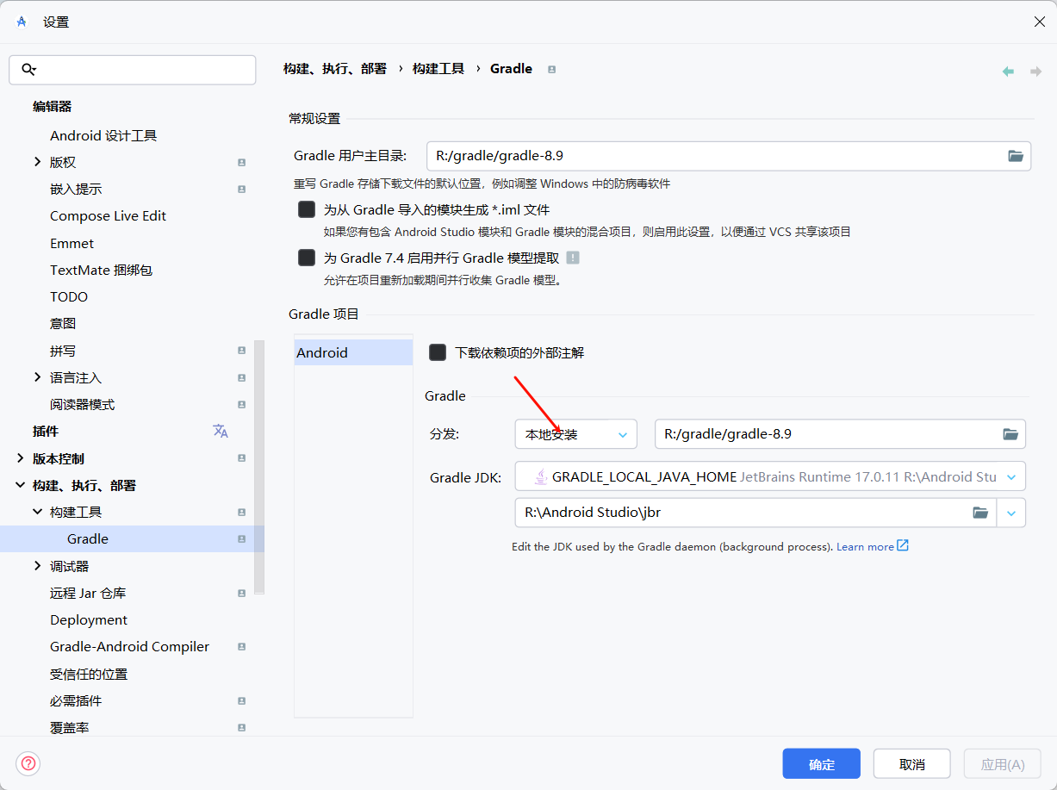Image resolution: width=1057 pixels, height=790 pixels.
Task: Click folder icon in 分发 path field
Action: click(1010, 434)
